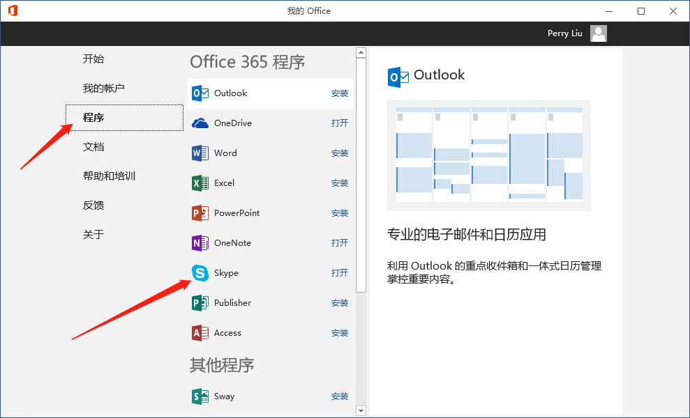
Task: Click the Outlook title in the detail pane
Action: (x=439, y=75)
